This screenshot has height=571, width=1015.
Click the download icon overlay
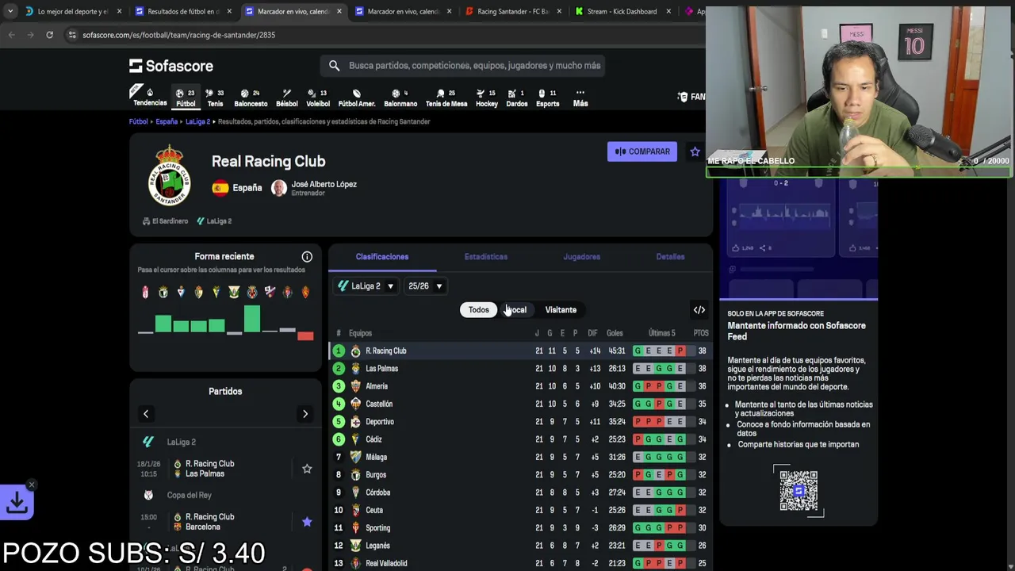17,502
